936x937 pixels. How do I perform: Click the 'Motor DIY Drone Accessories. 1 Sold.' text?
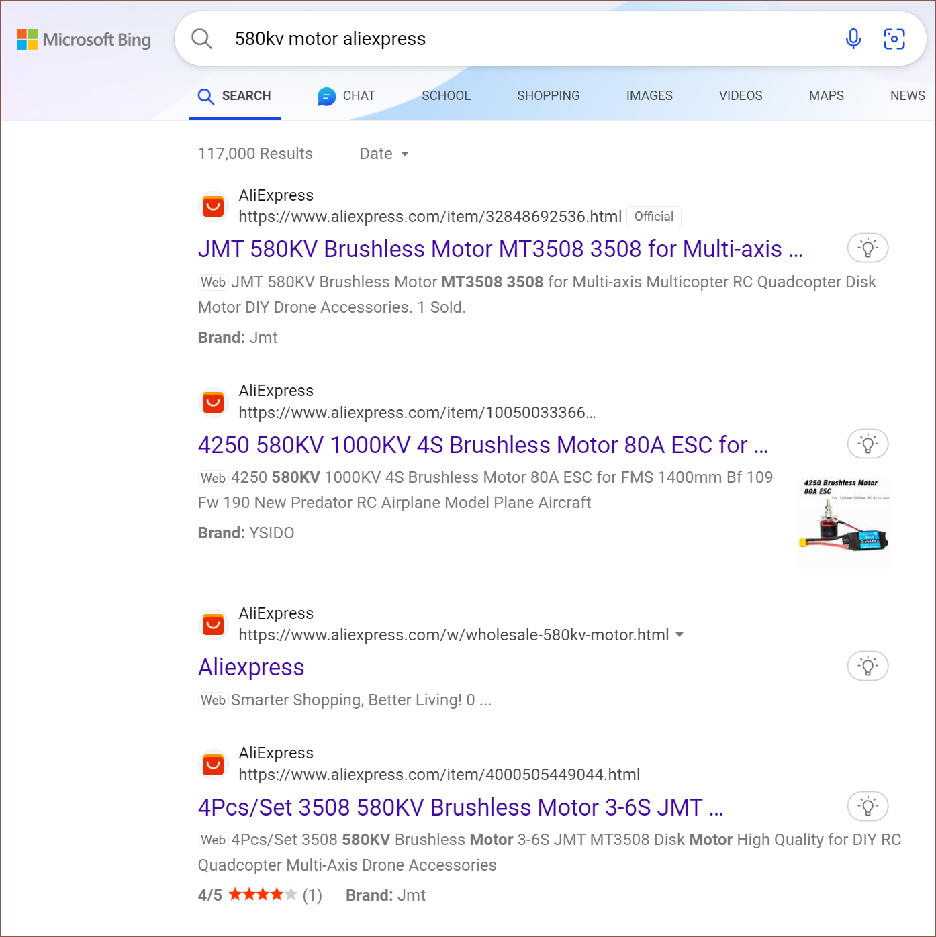[x=332, y=307]
